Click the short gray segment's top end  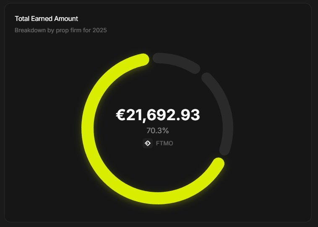(x=158, y=58)
